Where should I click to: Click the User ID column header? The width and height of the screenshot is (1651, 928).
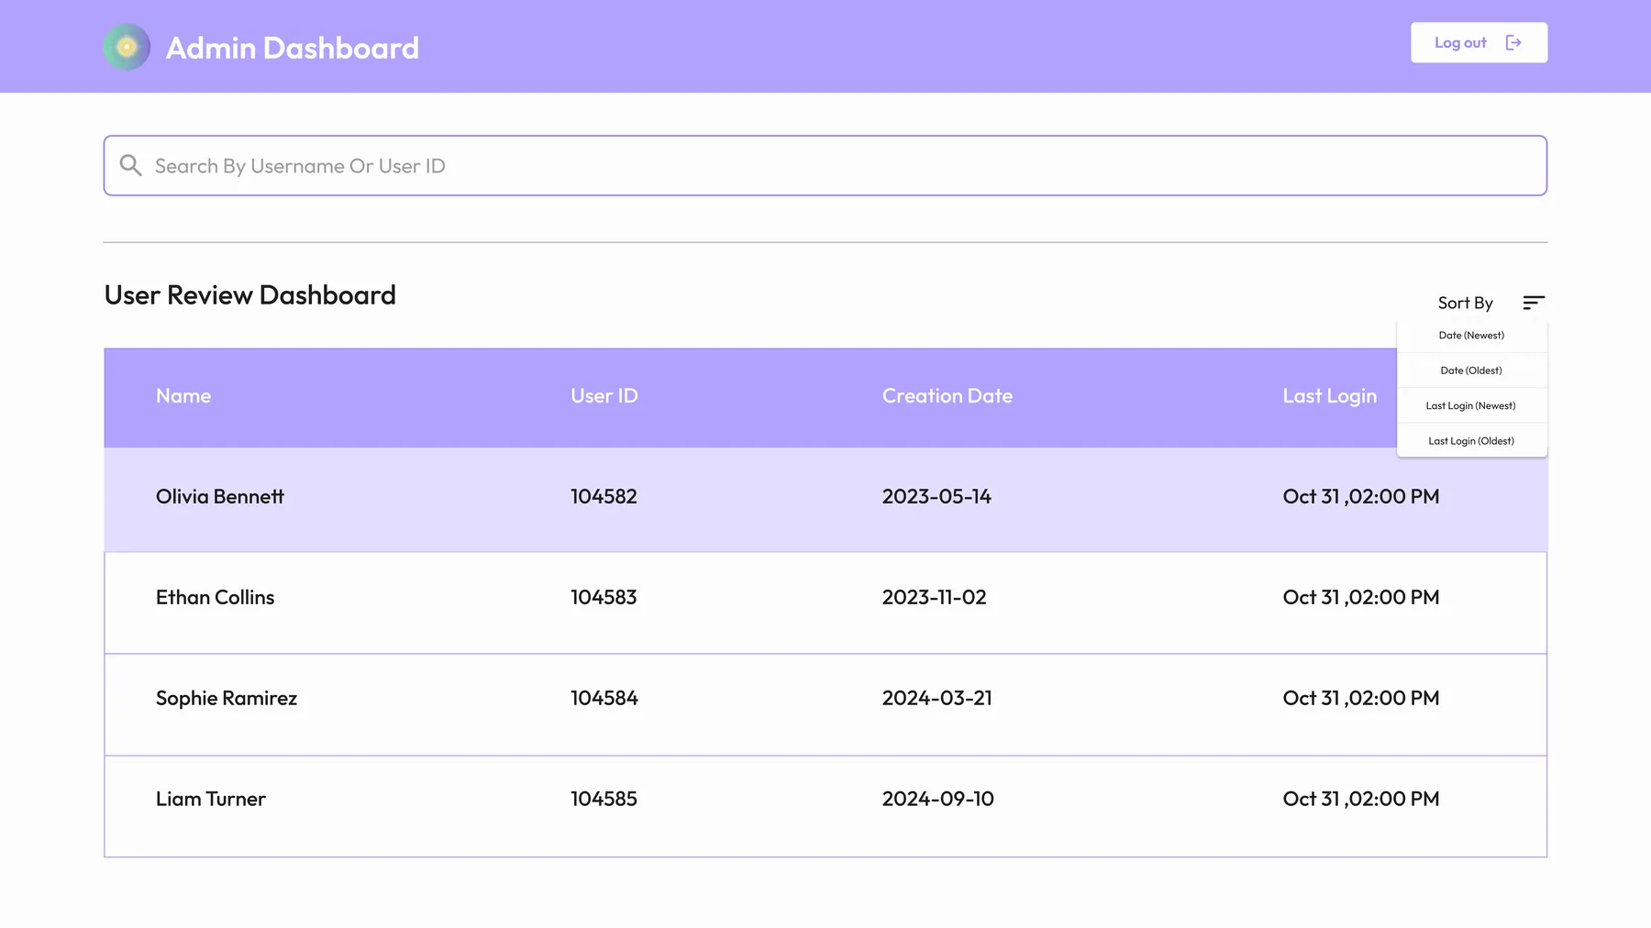click(604, 396)
